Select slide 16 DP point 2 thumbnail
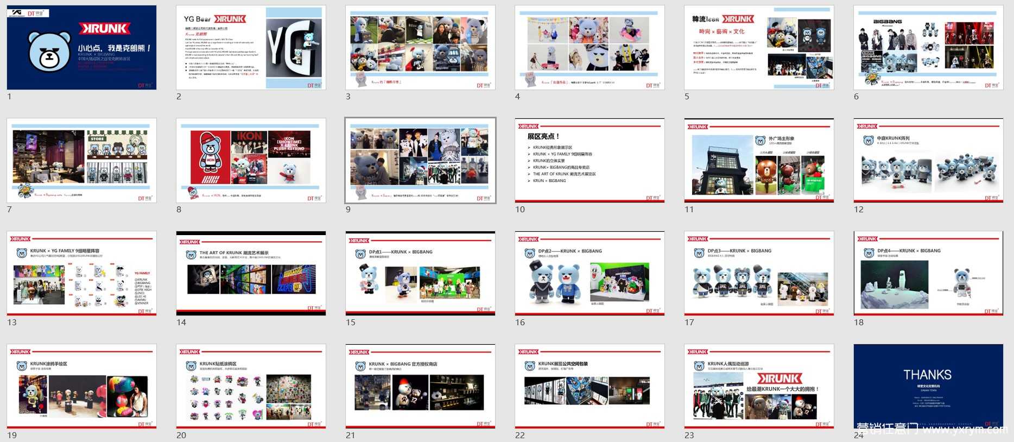1014x442 pixels. pos(590,274)
